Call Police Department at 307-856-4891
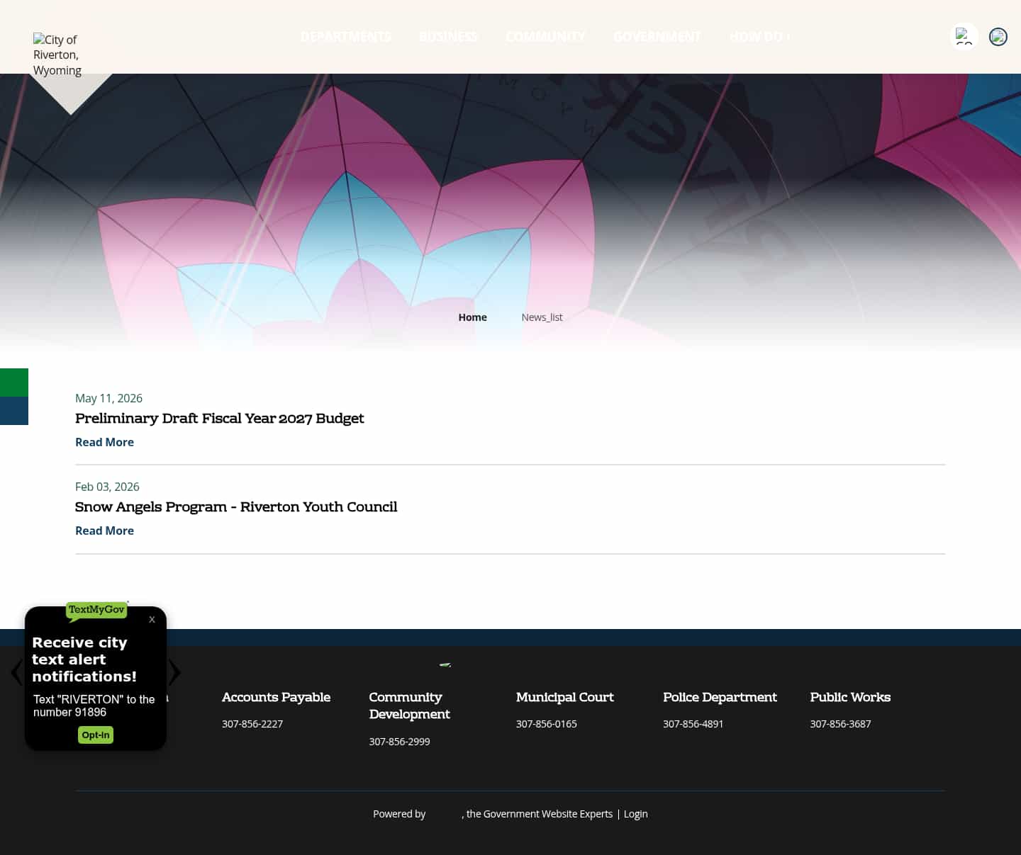Screen dimensions: 1021x855 pos(693,724)
